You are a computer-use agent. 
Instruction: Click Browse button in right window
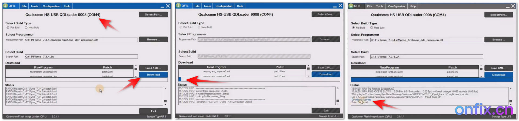click(x=498, y=40)
